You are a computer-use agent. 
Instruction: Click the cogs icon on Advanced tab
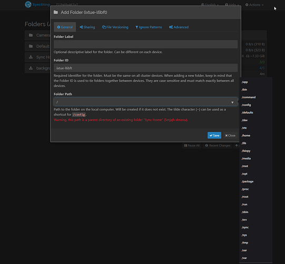point(171,27)
